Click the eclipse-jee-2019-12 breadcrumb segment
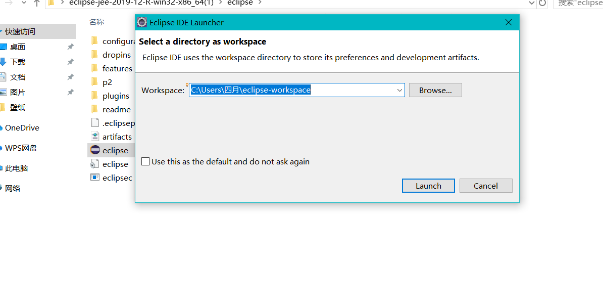Image resolution: width=603 pixels, height=304 pixels. (141, 3)
